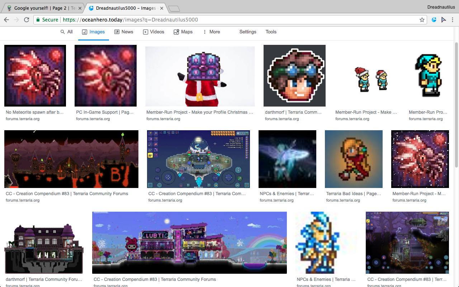Click the All search magnifier icon
Viewport: 459px width, 287px height.
coord(63,32)
